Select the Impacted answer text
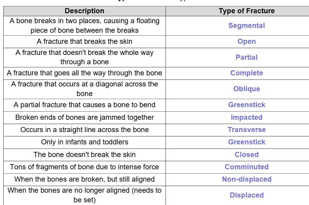The width and height of the screenshot is (309, 205). tap(247, 117)
